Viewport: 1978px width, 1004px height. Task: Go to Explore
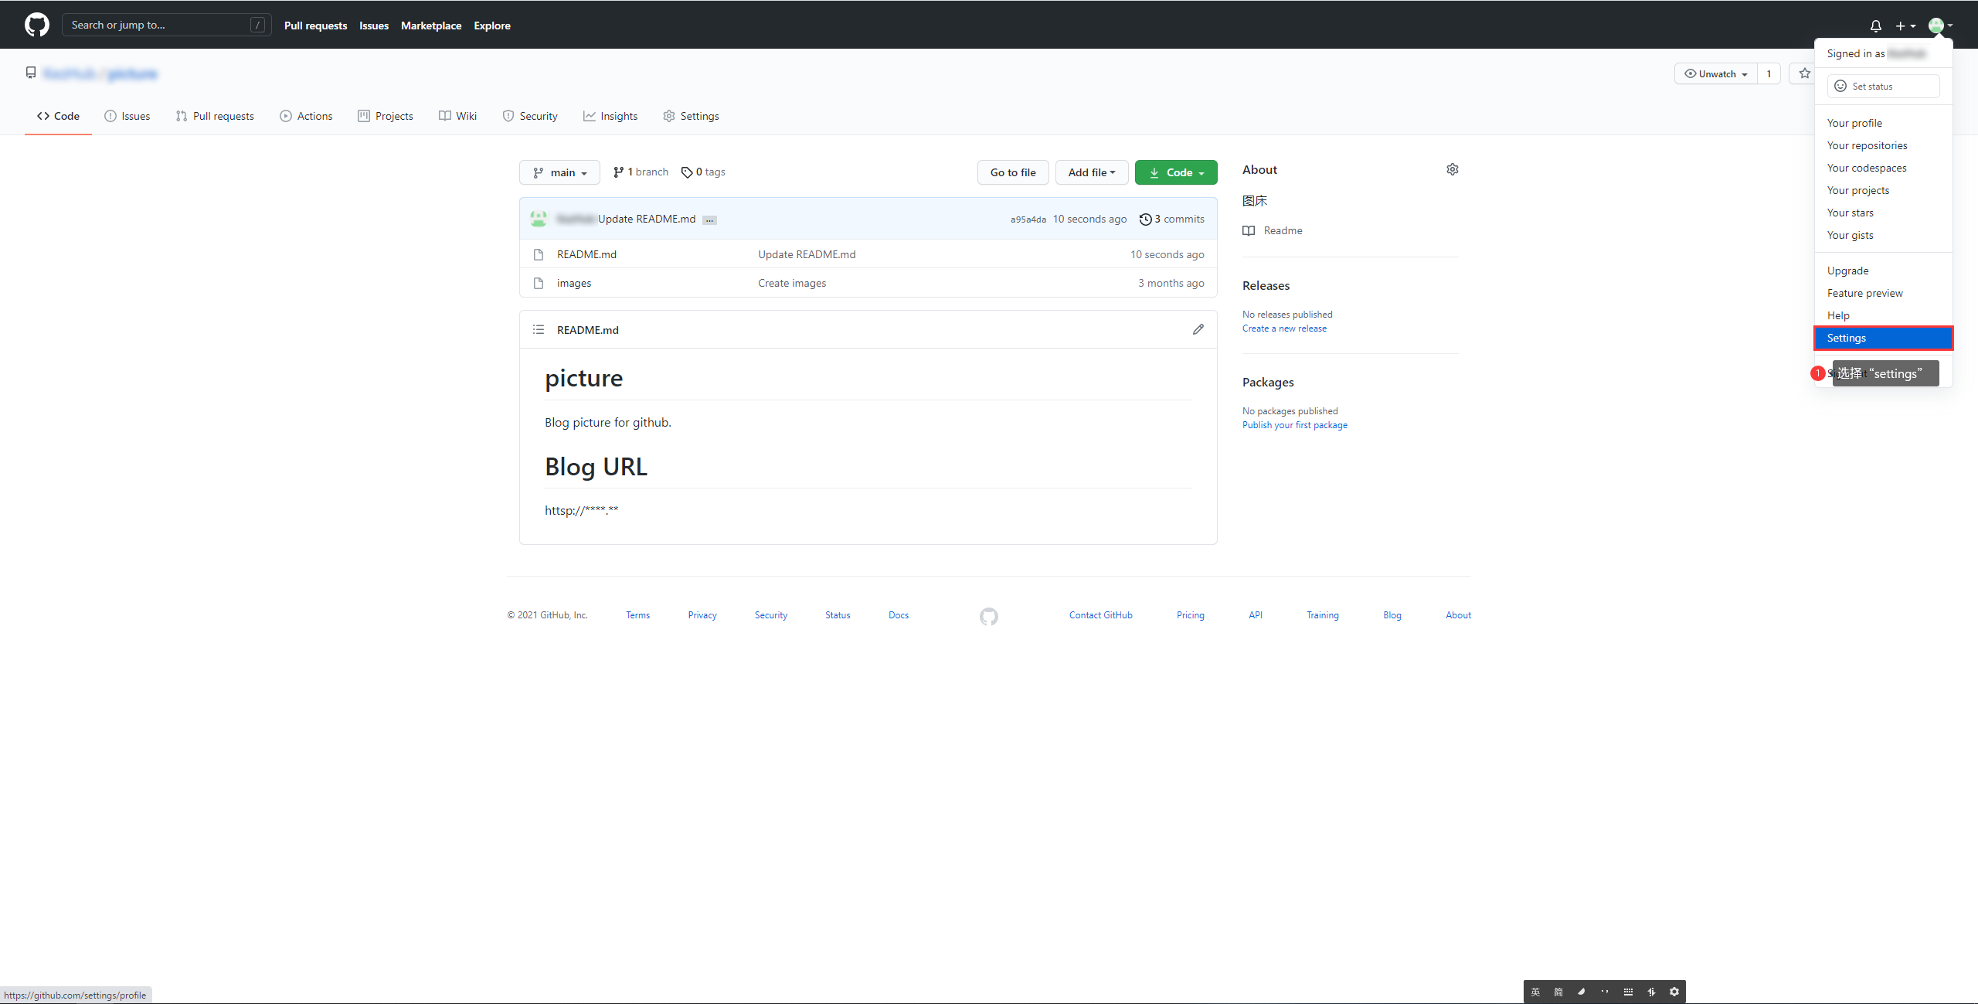coord(492,26)
